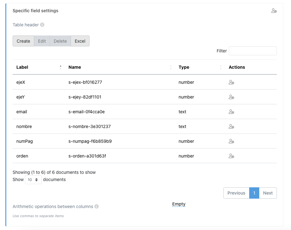Screen dimensions: 291x230
Task: Click permissions icon in nombre row
Action: [x=231, y=126]
